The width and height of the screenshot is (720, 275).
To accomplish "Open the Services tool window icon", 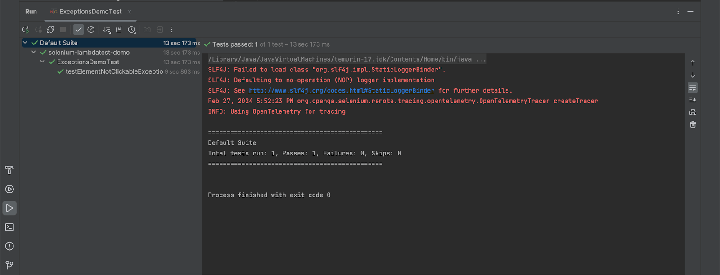I will (9, 189).
